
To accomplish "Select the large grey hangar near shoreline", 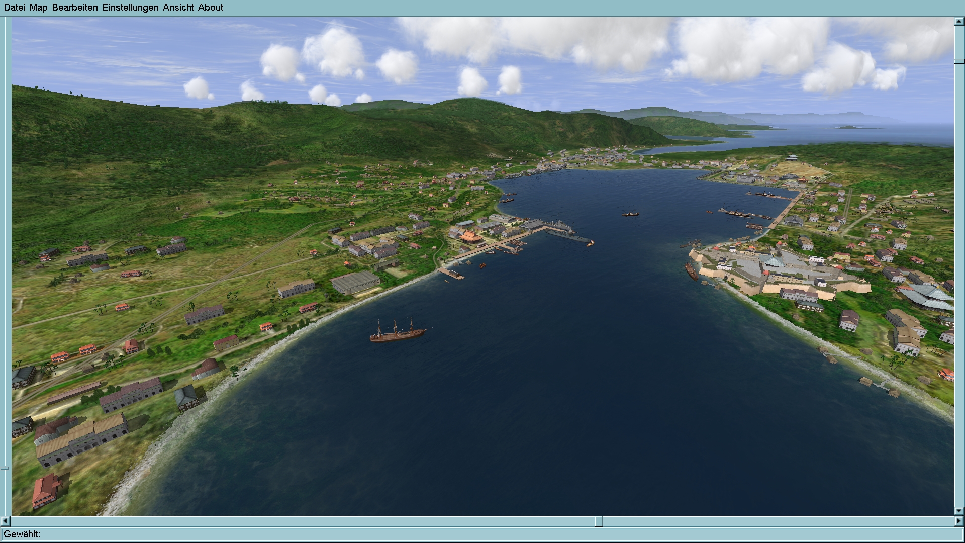I will pyautogui.click(x=355, y=282).
